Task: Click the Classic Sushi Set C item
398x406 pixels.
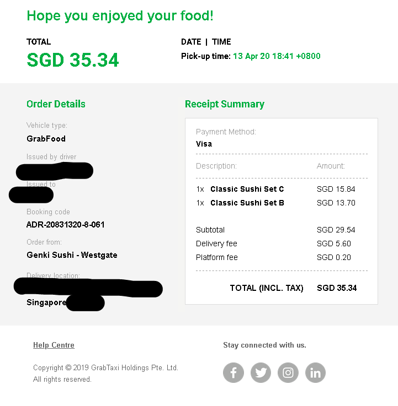Action: [247, 189]
